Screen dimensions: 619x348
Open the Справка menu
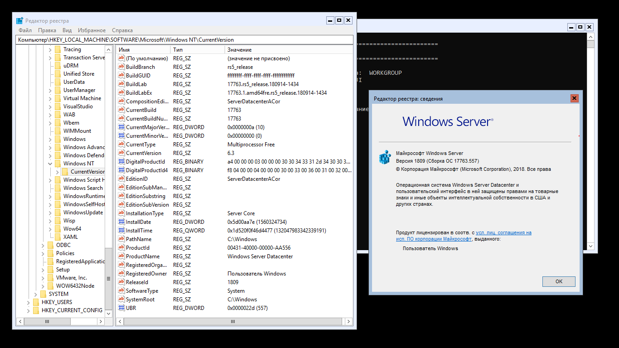(x=122, y=30)
